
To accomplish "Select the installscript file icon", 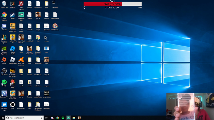I will pyautogui.click(x=21, y=106).
